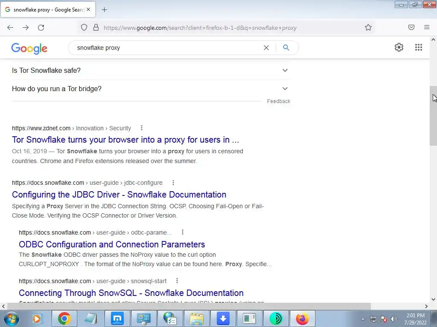Click the horizontal scroll right arrow
Screen dimensions: 437x327
point(426,306)
